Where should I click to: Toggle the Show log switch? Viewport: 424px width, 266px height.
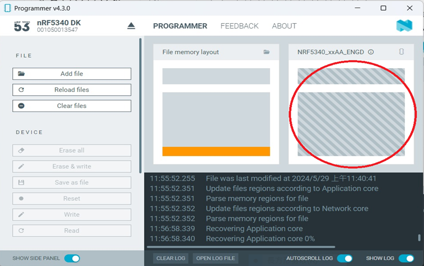[x=407, y=259]
